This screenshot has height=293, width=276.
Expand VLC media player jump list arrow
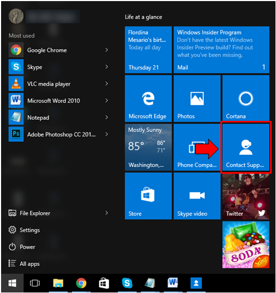(106, 84)
